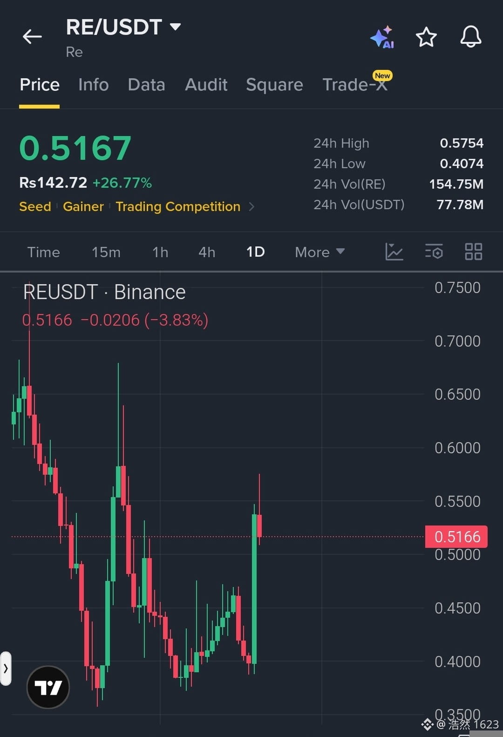Select the 4h chart interval
The image size is (503, 737).
(x=207, y=252)
